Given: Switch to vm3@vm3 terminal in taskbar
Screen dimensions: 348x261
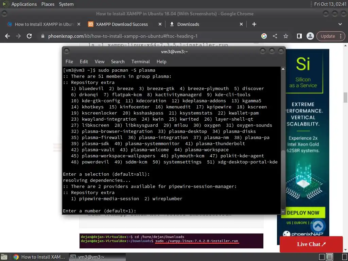Looking at the screenshot, I should [97, 257].
